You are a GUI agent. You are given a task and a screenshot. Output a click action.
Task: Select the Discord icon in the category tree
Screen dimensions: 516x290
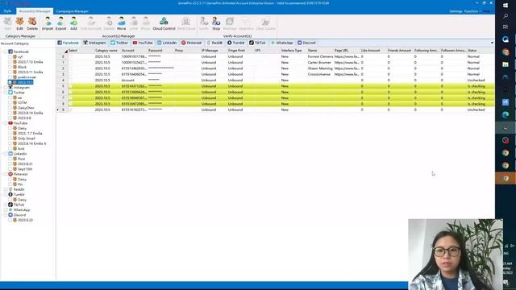click(10, 215)
